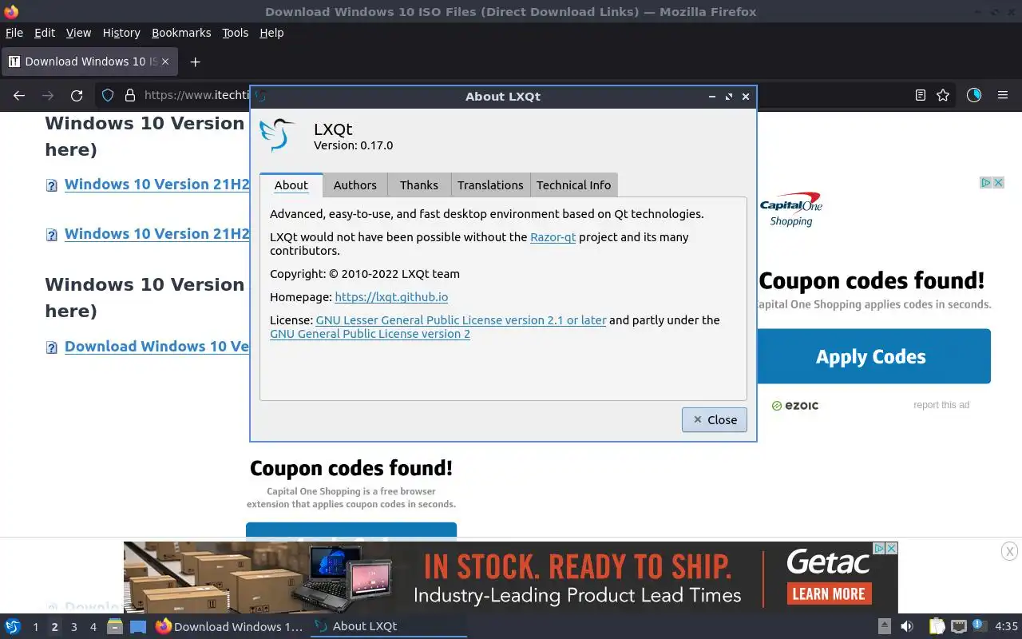1022x639 pixels.
Task: Close the Download Windows 10 tab
Action: [x=165, y=62]
